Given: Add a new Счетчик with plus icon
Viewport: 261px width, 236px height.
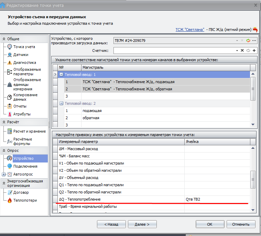Looking at the screenshot, I should 254,50.
